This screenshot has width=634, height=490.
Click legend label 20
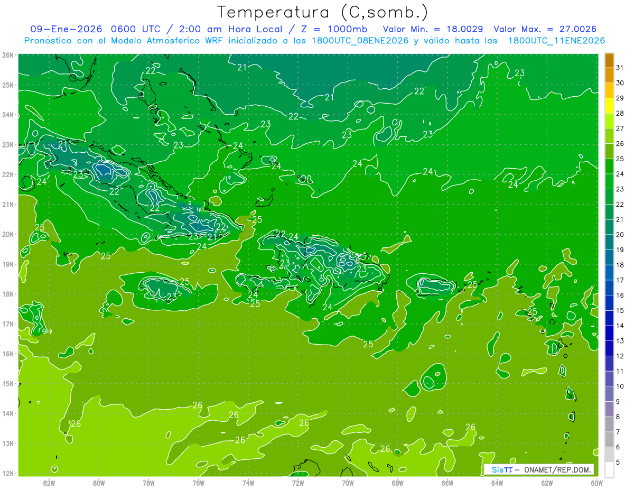click(x=620, y=235)
